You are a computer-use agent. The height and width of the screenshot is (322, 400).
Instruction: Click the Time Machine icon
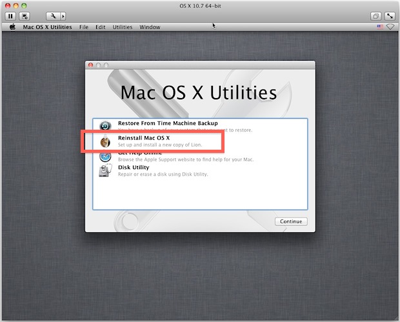[x=105, y=126]
